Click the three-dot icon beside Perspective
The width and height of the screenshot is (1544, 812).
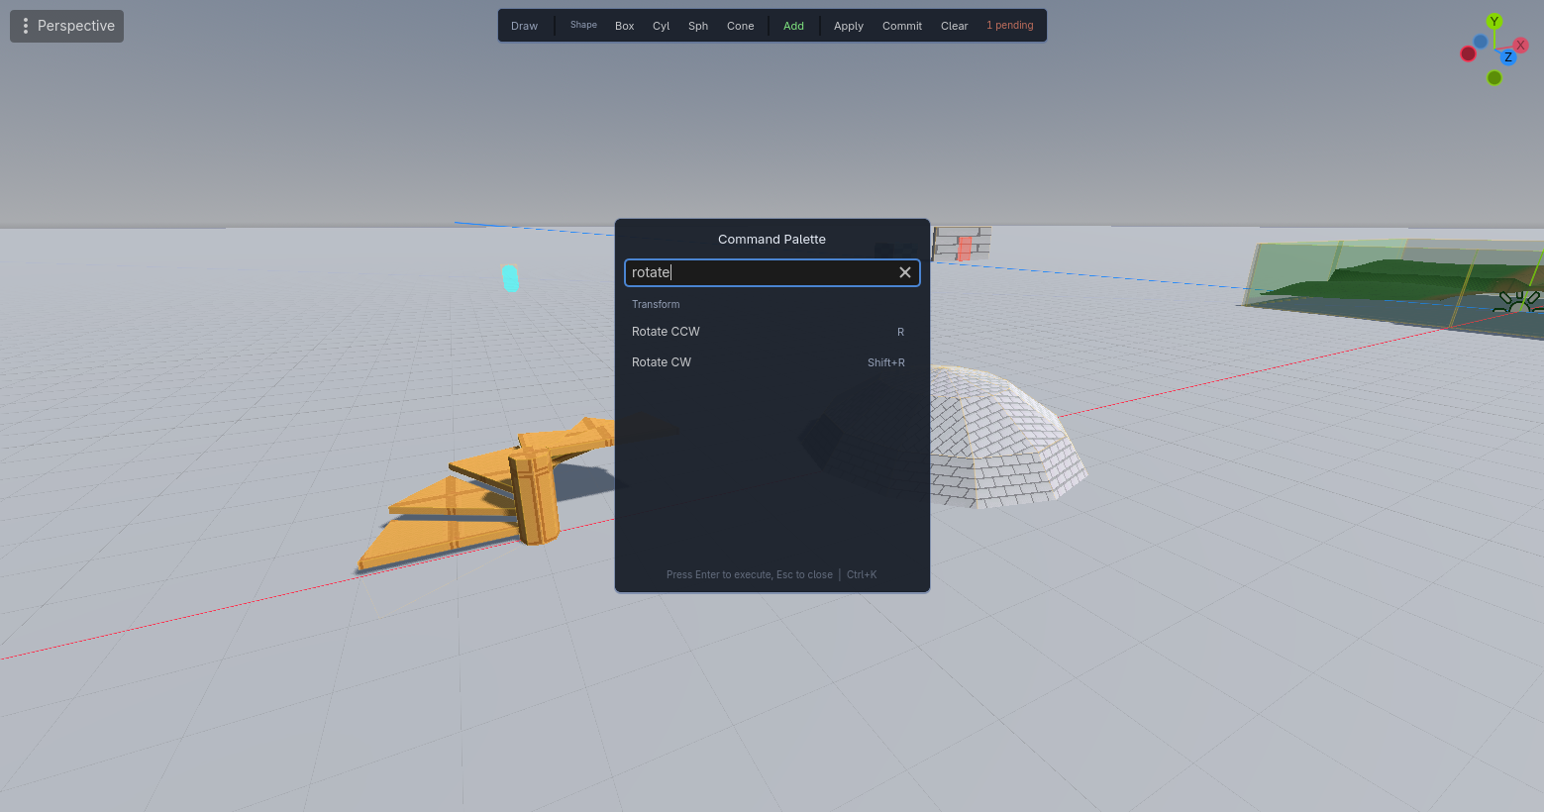coord(26,26)
